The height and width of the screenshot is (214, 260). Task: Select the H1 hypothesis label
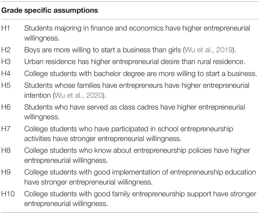coord(6,28)
